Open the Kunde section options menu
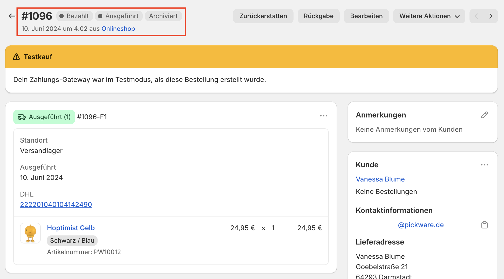 click(x=485, y=164)
